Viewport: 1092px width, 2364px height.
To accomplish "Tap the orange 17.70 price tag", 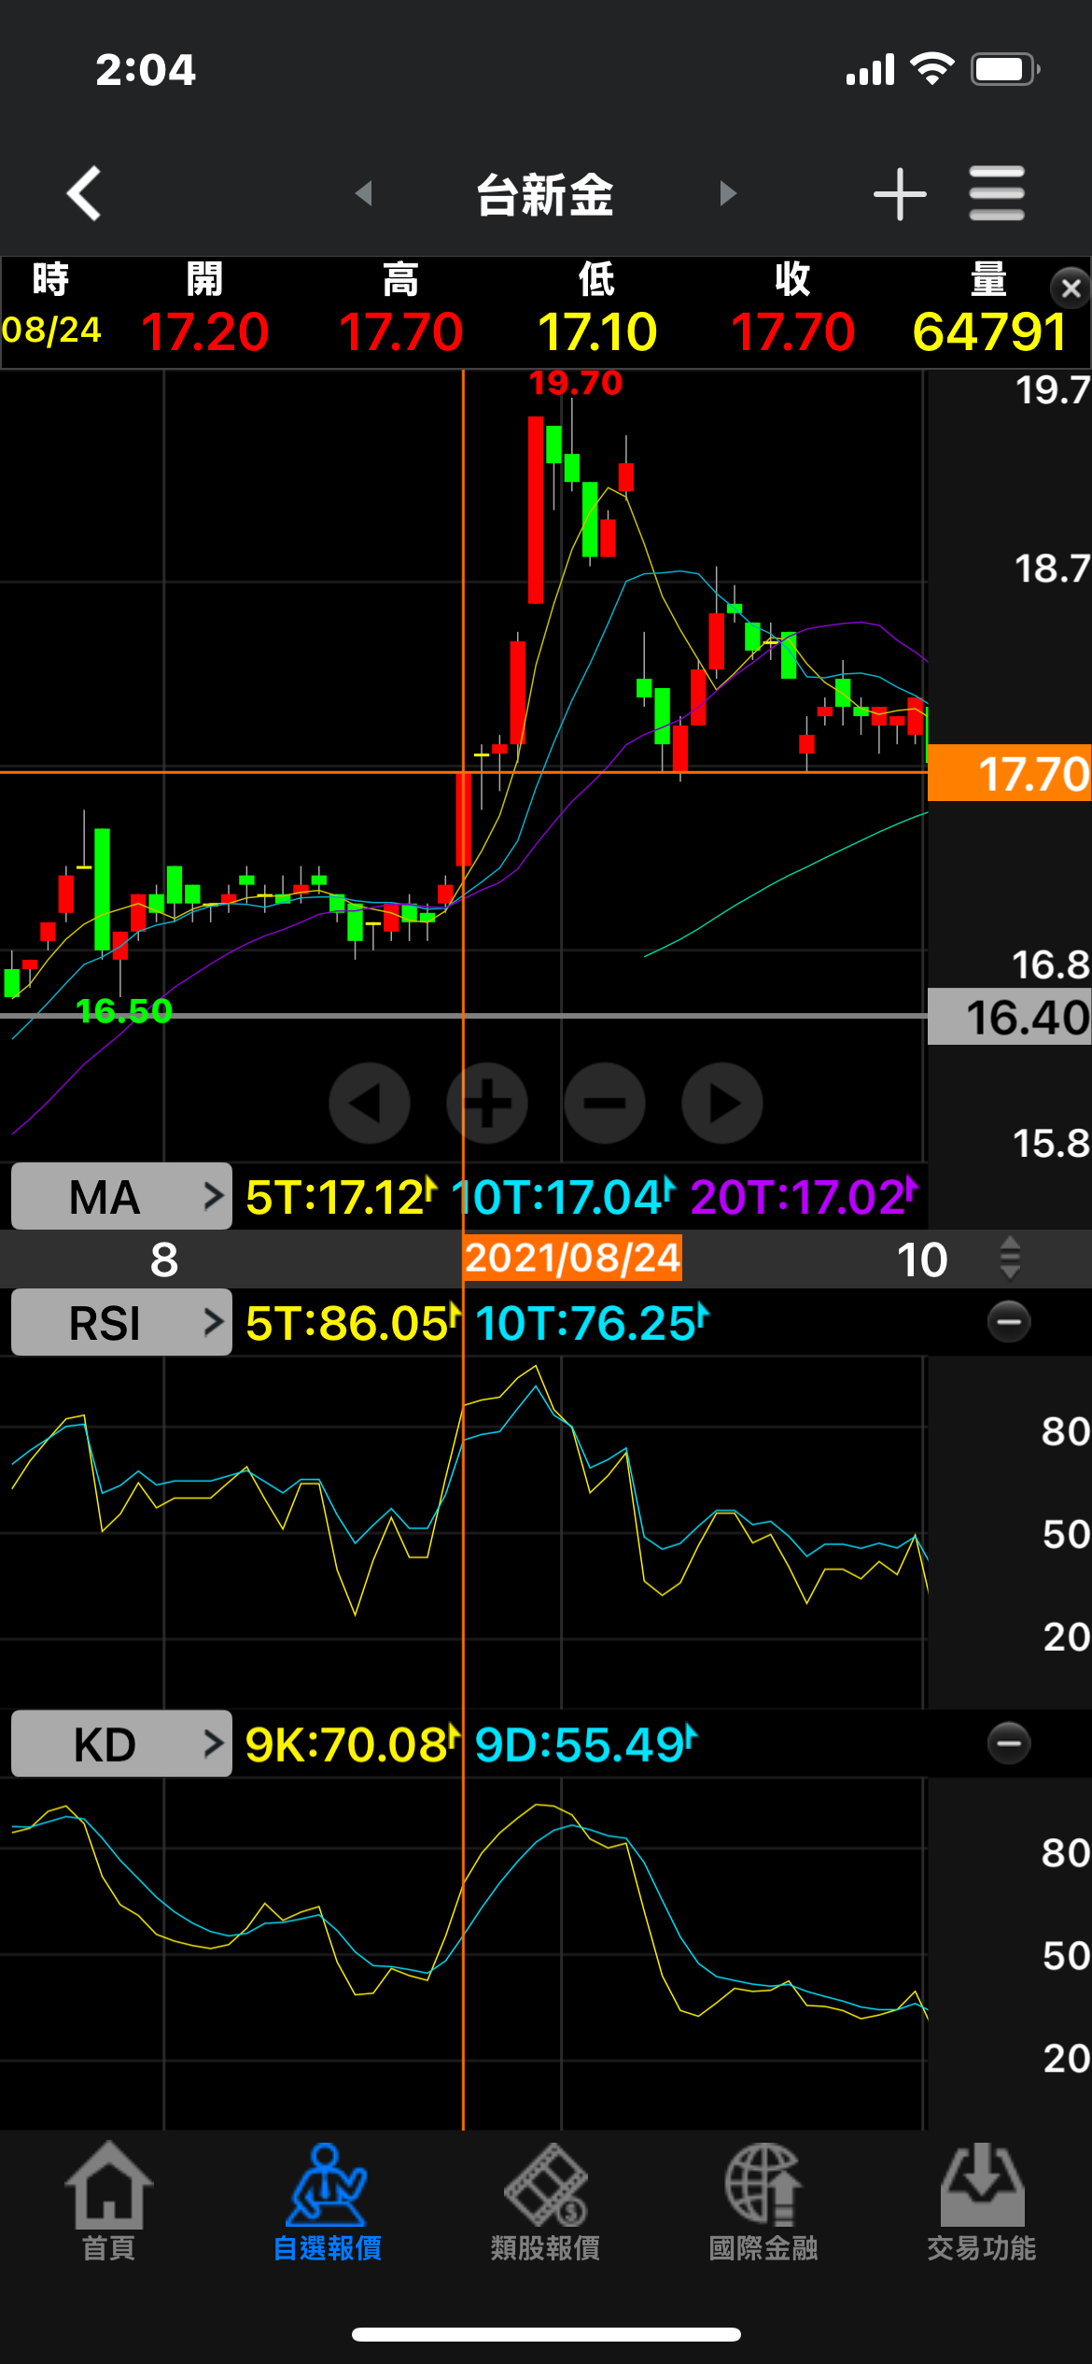I will coord(1010,773).
